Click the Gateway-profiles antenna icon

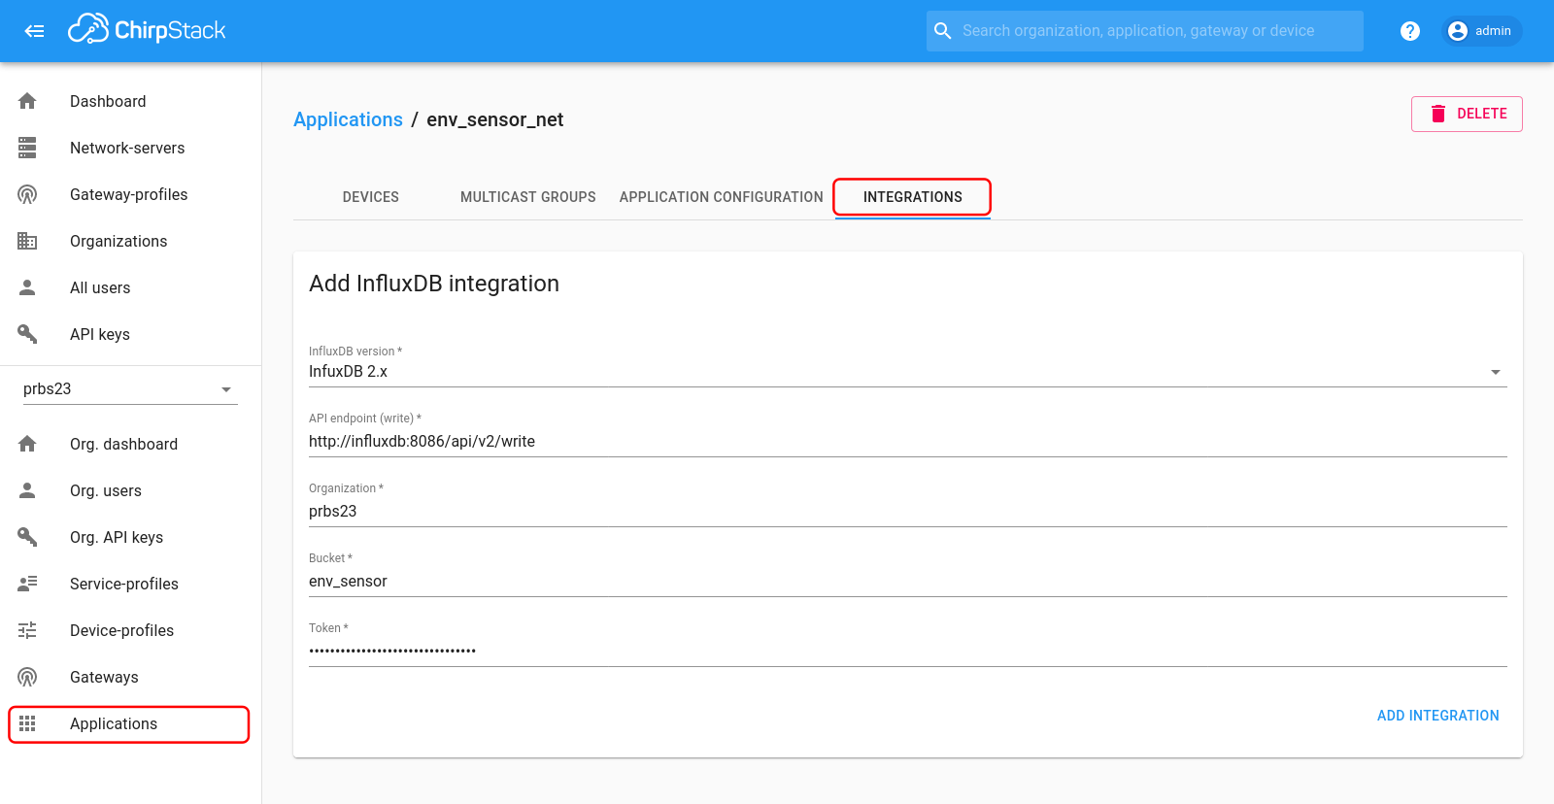point(27,194)
